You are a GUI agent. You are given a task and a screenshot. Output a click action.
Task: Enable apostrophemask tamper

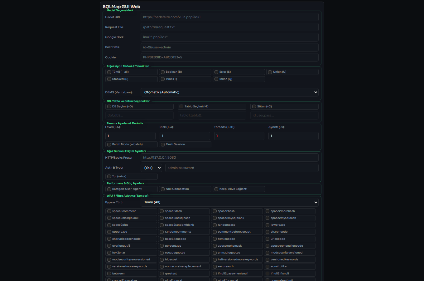(215, 246)
